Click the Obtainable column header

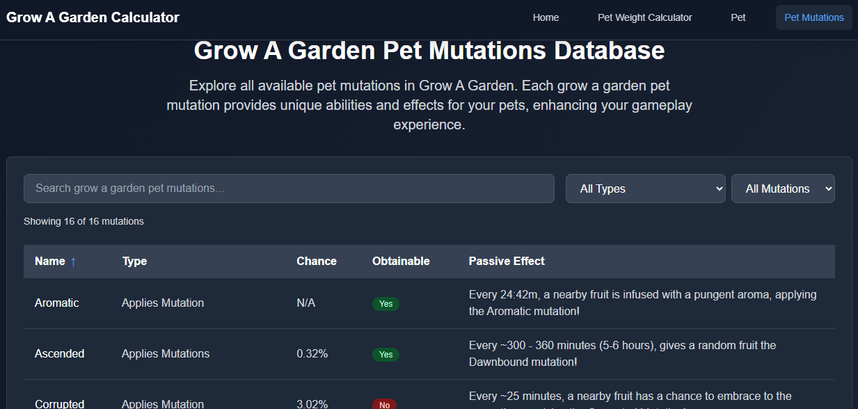(401, 261)
